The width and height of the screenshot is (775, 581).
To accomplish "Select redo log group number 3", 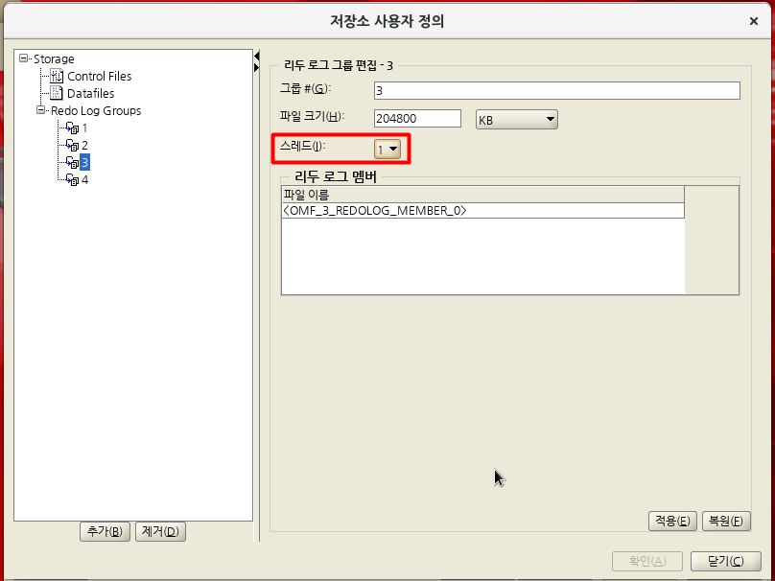I will (x=84, y=163).
